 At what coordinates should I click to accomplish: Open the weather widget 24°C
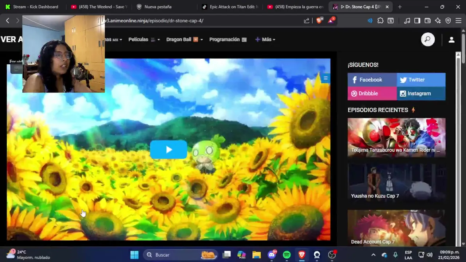(28, 255)
